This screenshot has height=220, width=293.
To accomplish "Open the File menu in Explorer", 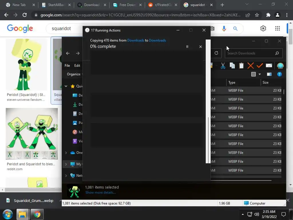I will tap(67, 66).
